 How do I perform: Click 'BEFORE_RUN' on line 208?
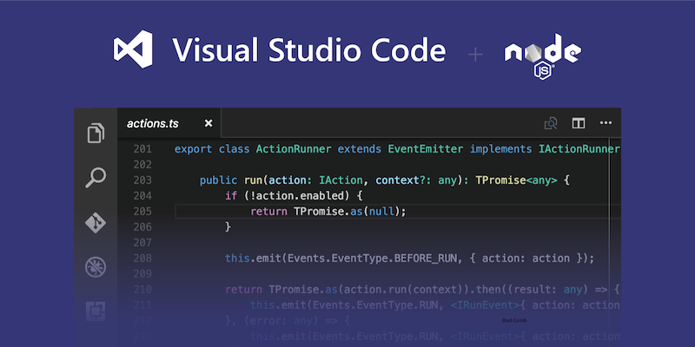[426, 258]
